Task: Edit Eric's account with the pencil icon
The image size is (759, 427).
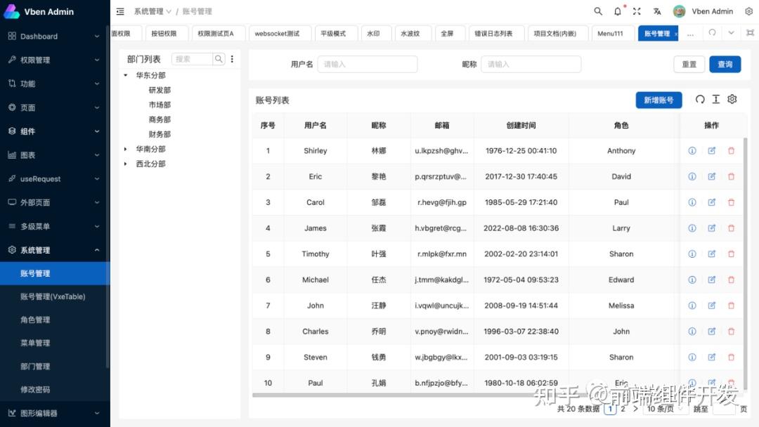Action: (x=711, y=176)
